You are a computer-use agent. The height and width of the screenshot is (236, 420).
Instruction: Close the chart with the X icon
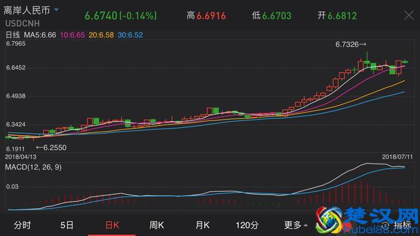[409, 15]
